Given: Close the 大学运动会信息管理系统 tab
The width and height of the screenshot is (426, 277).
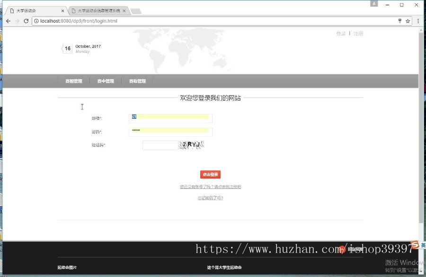Looking at the screenshot, I should click(x=124, y=11).
